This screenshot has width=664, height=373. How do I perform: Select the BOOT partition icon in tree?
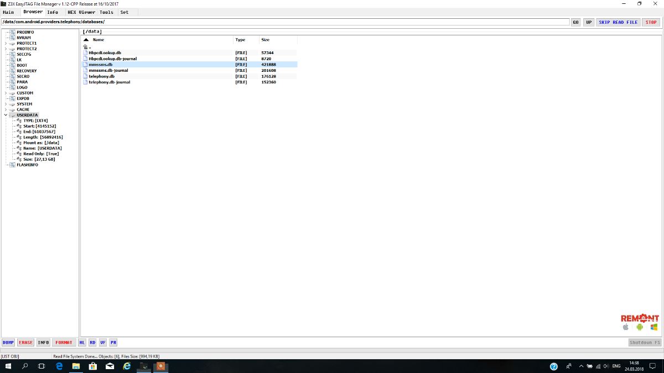tap(12, 65)
